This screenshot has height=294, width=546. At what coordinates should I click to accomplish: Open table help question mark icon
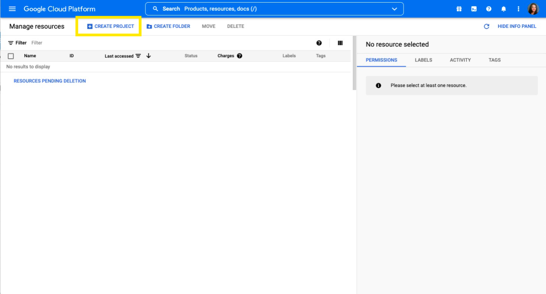pyautogui.click(x=319, y=43)
